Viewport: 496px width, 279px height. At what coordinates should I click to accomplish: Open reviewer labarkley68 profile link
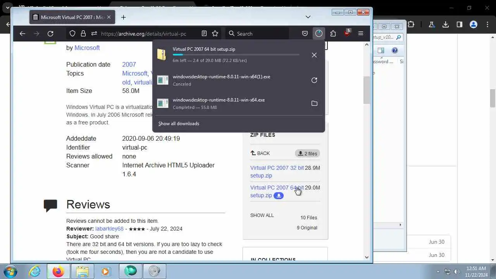pos(109,229)
